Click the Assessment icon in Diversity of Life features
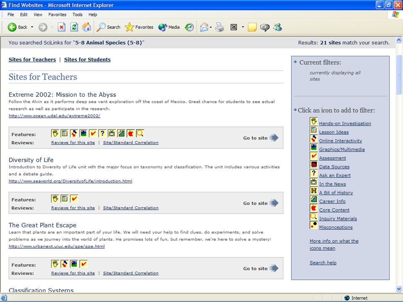 (74, 198)
